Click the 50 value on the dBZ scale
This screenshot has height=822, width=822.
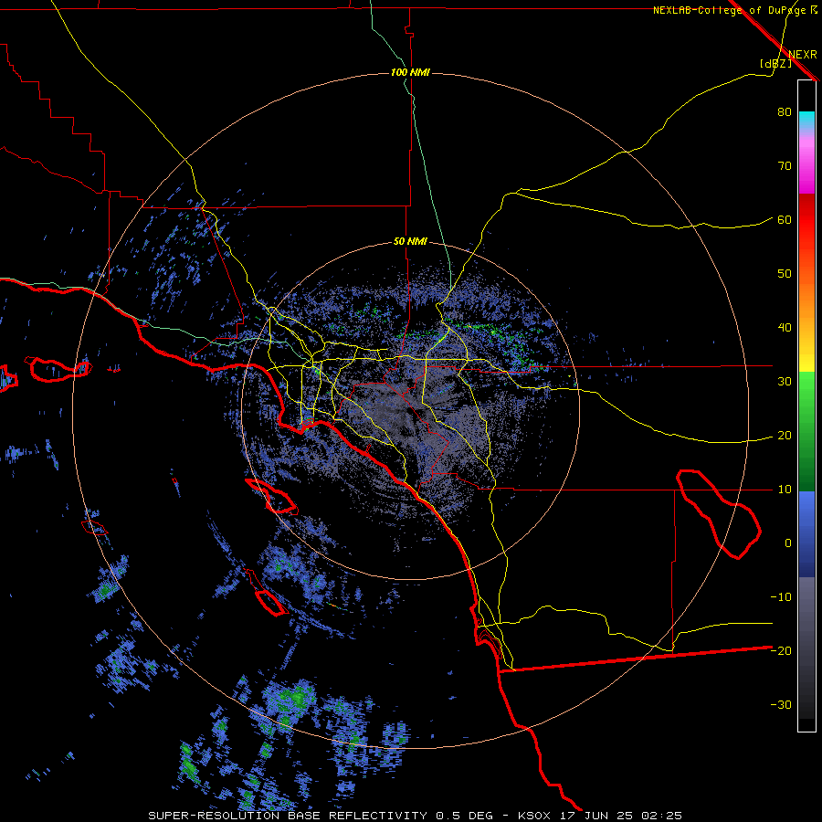pyautogui.click(x=785, y=274)
